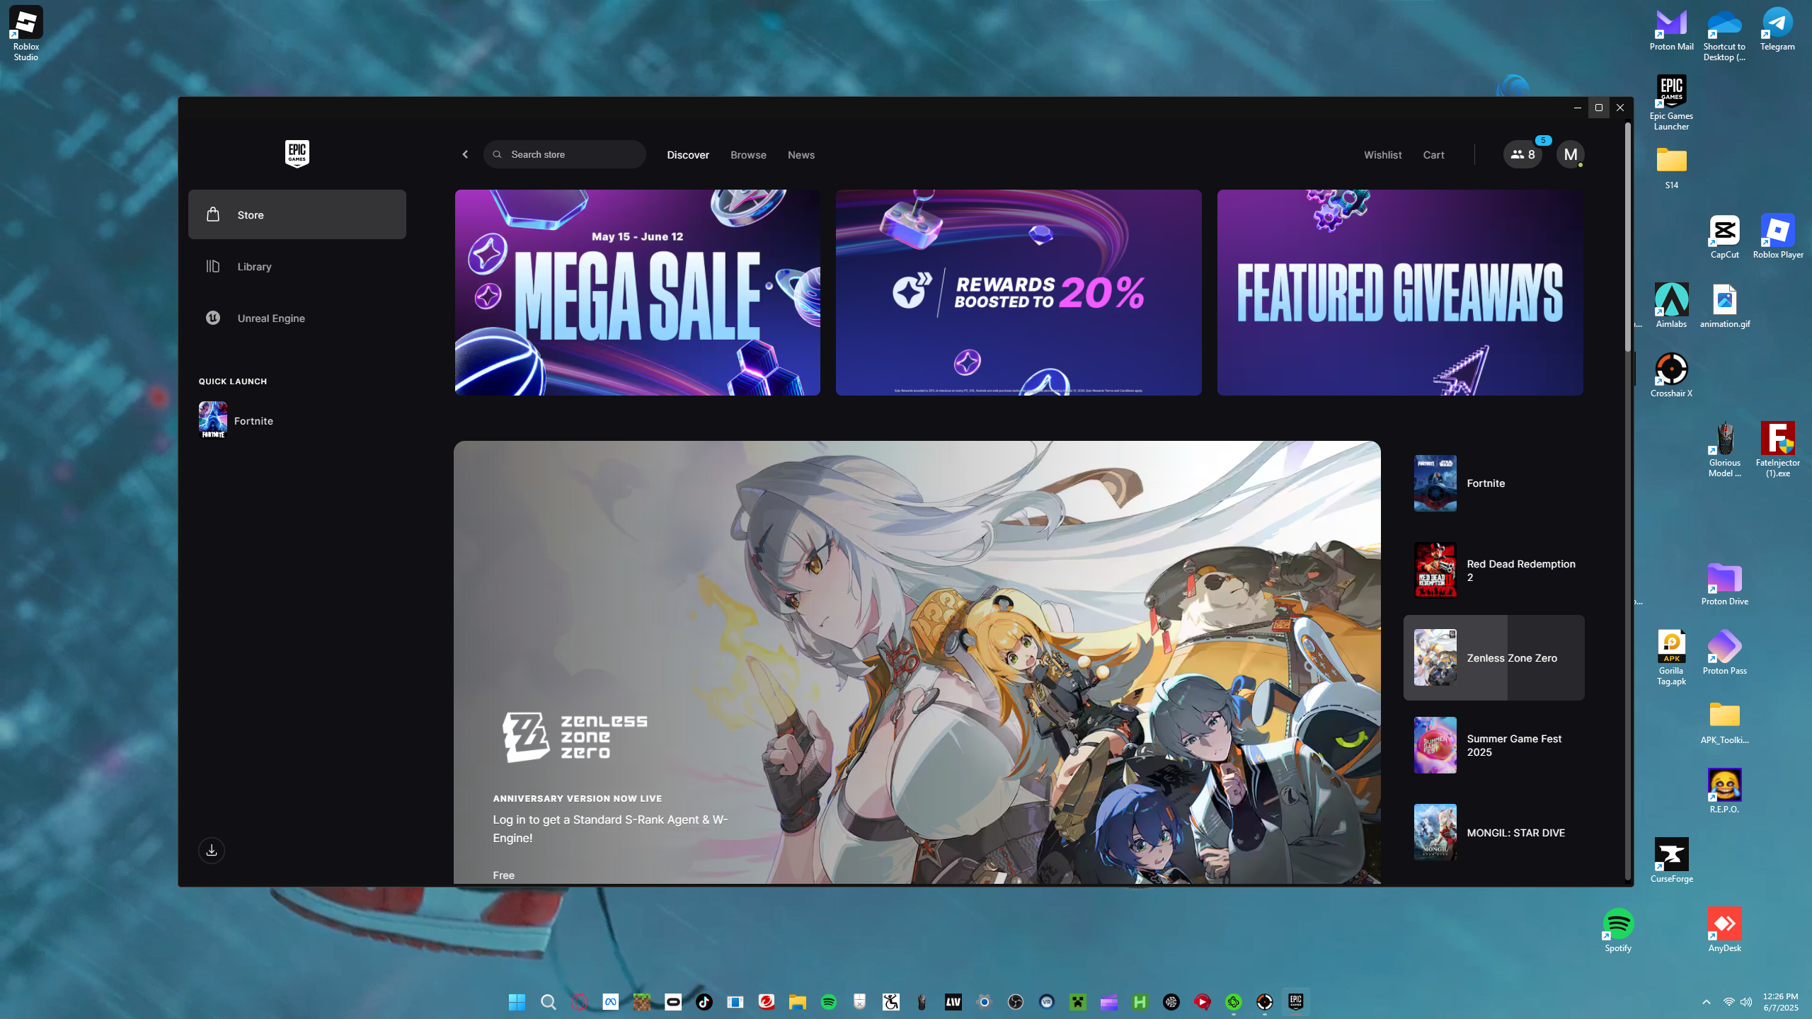Screen dimensions: 1812x1019
Task: Select the Discover tab
Action: [x=687, y=155]
